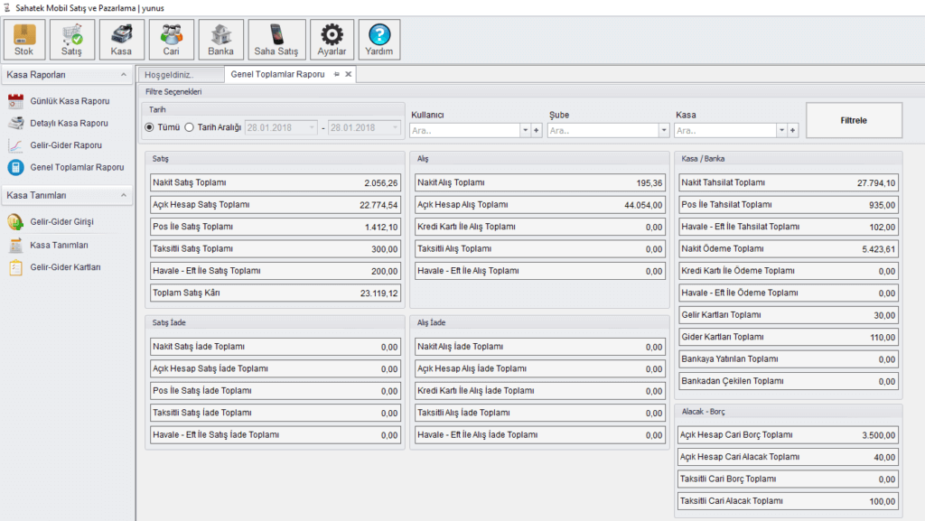925x521 pixels.
Task: Expand the Kullanıcı dropdown list
Action: coord(525,131)
